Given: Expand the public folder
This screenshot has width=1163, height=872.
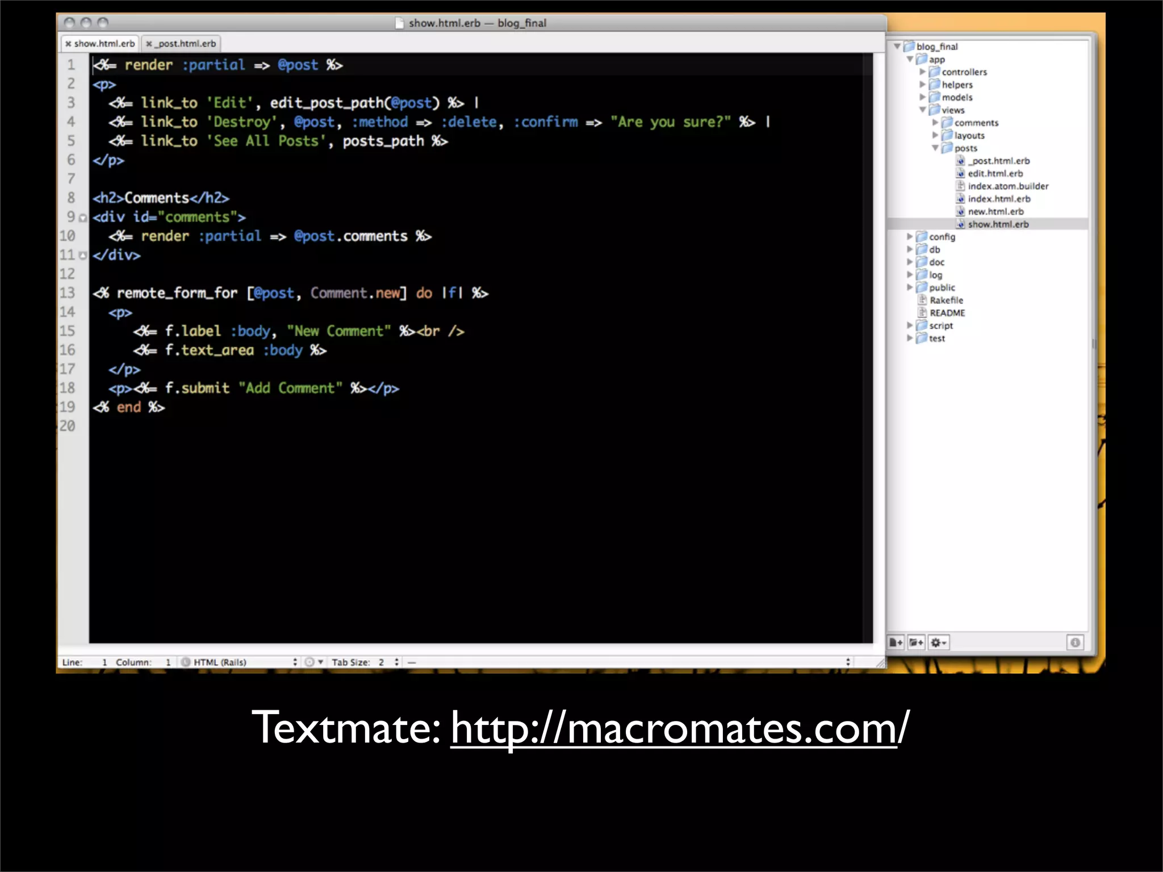Looking at the screenshot, I should tap(910, 287).
